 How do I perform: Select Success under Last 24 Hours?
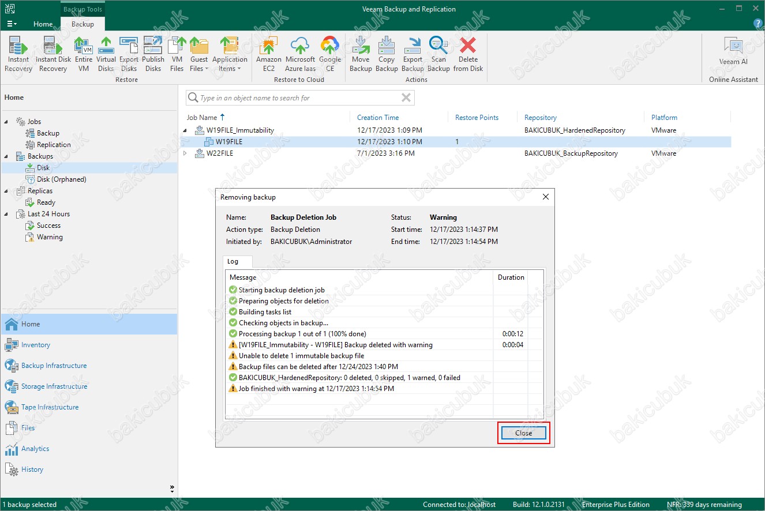[x=48, y=226]
